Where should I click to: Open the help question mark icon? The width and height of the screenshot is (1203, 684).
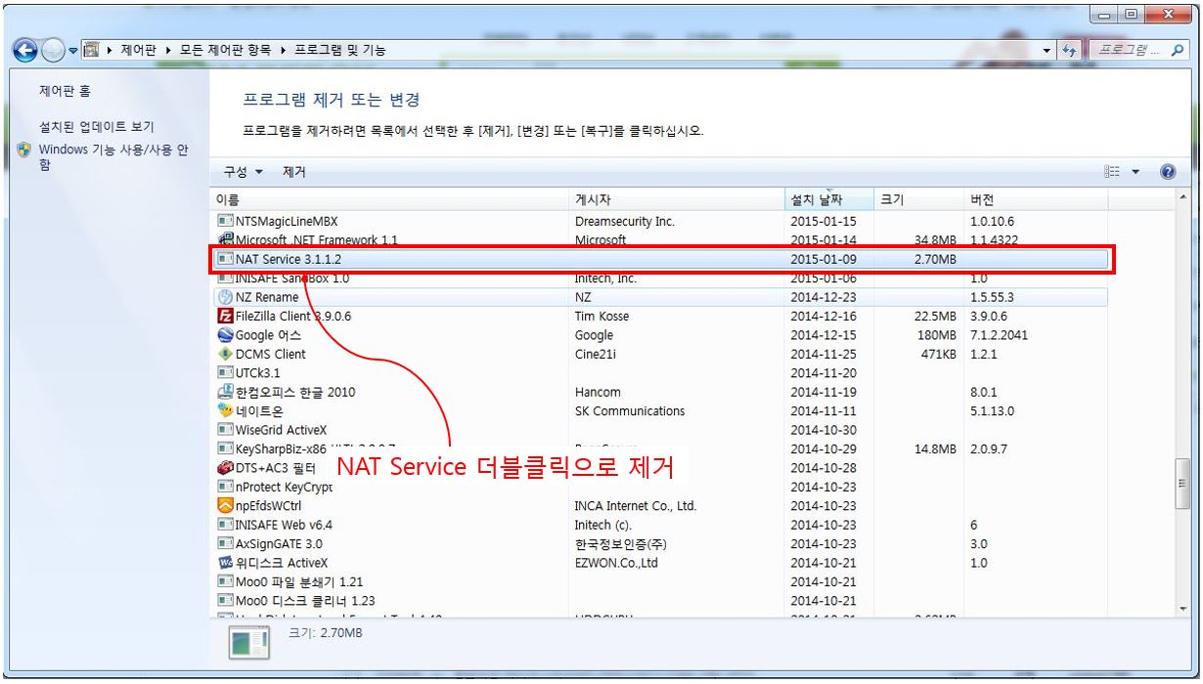(1167, 172)
